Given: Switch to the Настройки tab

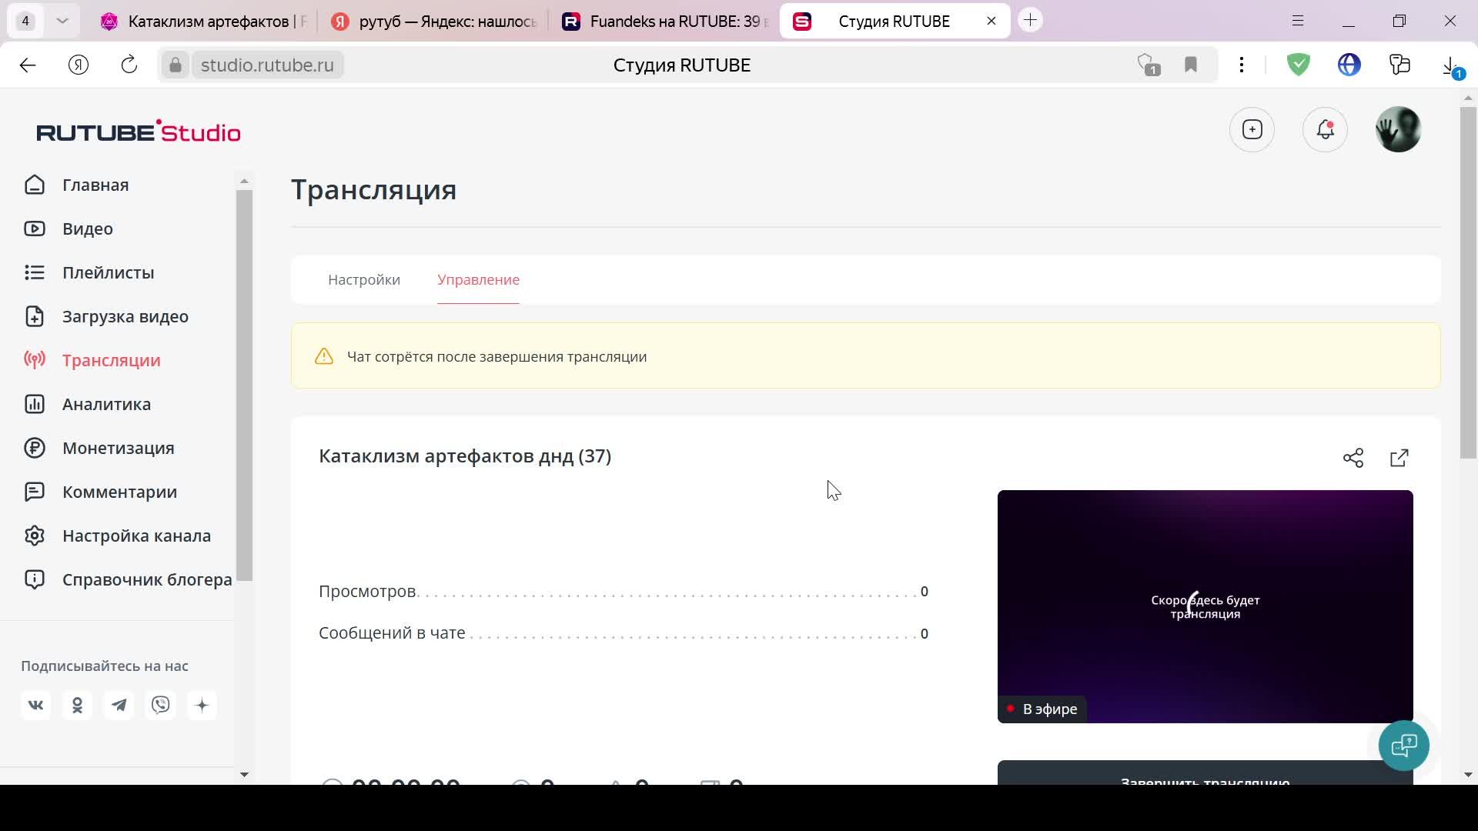Looking at the screenshot, I should [364, 279].
